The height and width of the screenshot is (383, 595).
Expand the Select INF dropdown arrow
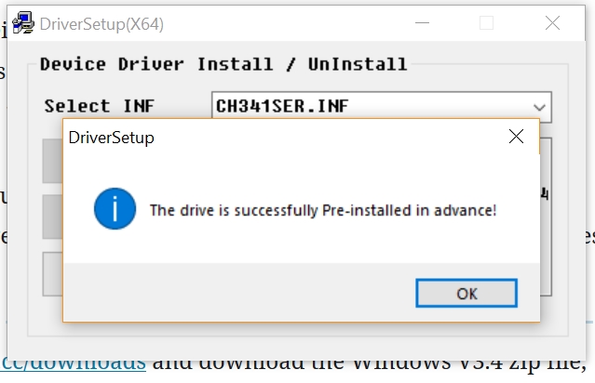coord(539,106)
